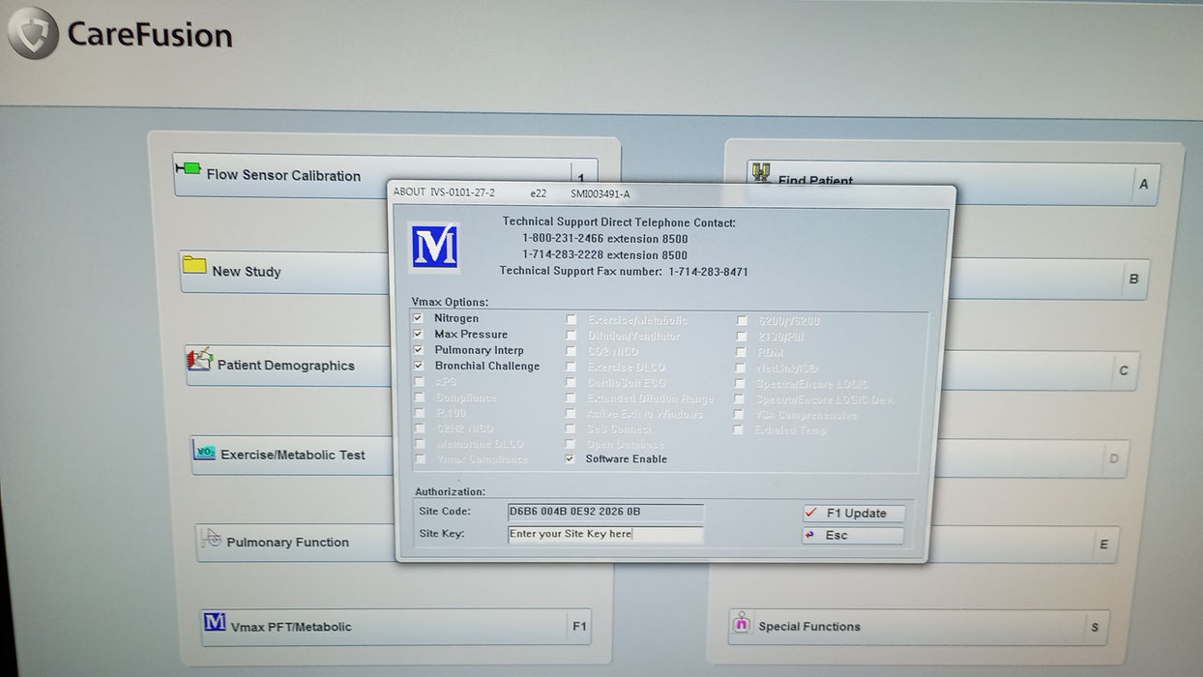Viewport: 1203px width, 677px height.
Task: Open the Pulmonary Function icon
Action: tap(211, 540)
